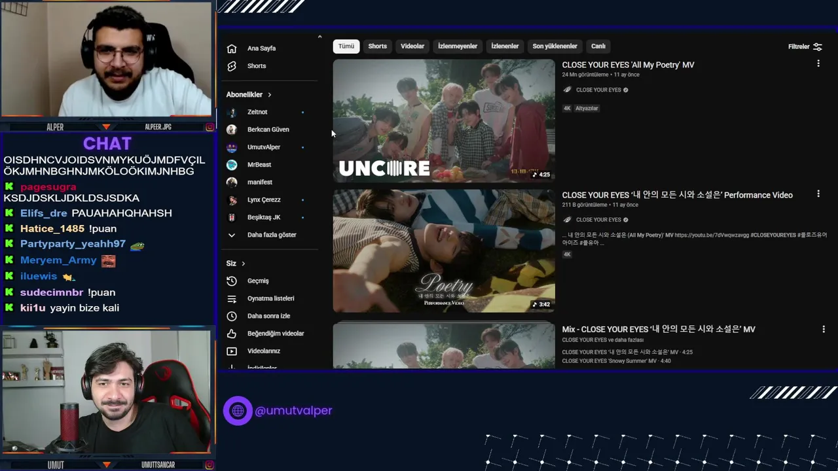Image resolution: width=838 pixels, height=471 pixels.
Task: Click sudecimnbr username in chat
Action: (x=52, y=292)
